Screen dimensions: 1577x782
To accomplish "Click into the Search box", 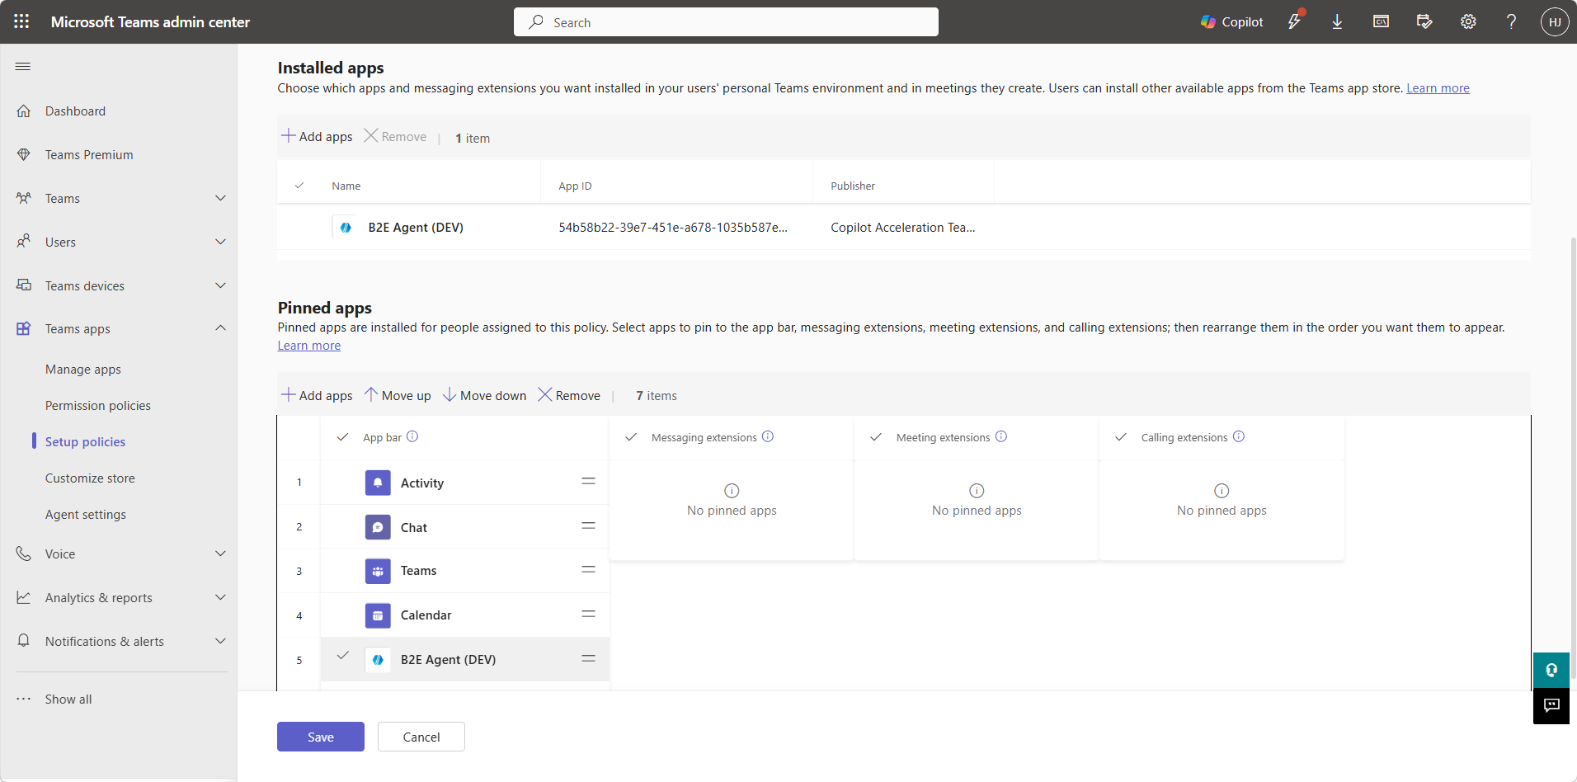I will coord(726,22).
